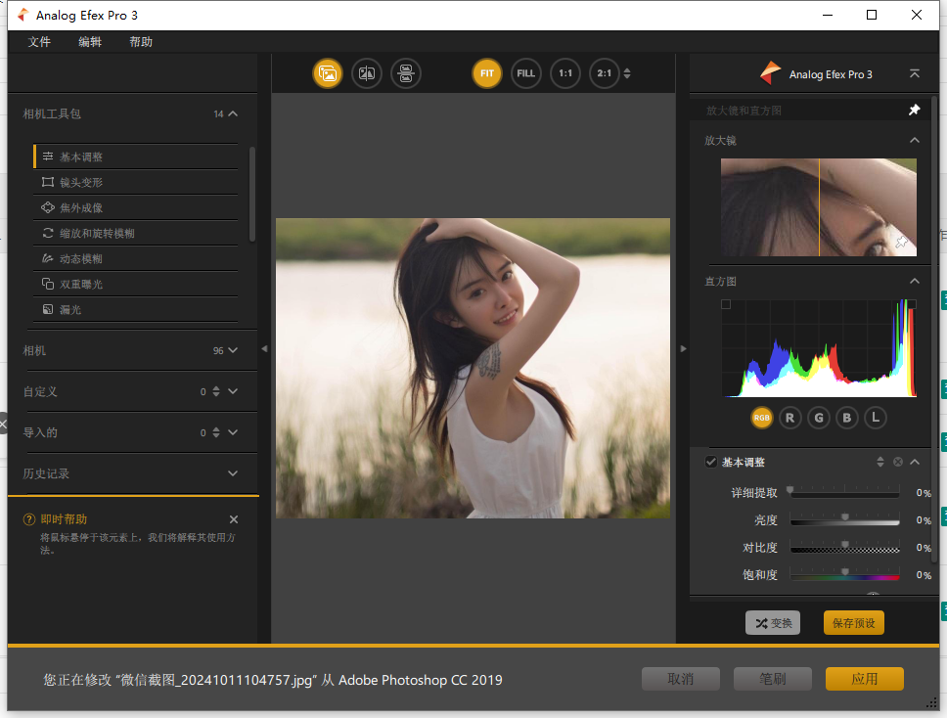Click 自定义 sort stepper arrows

[216, 391]
